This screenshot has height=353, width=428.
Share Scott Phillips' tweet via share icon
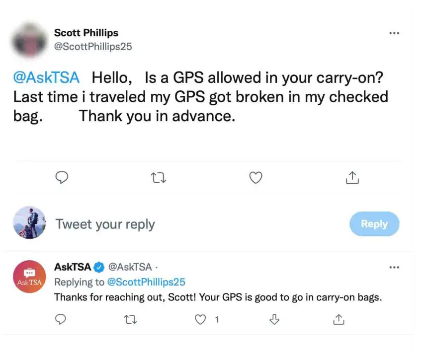(352, 178)
